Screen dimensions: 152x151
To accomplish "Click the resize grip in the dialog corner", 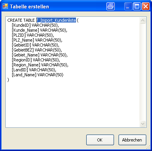I will [148, 147].
